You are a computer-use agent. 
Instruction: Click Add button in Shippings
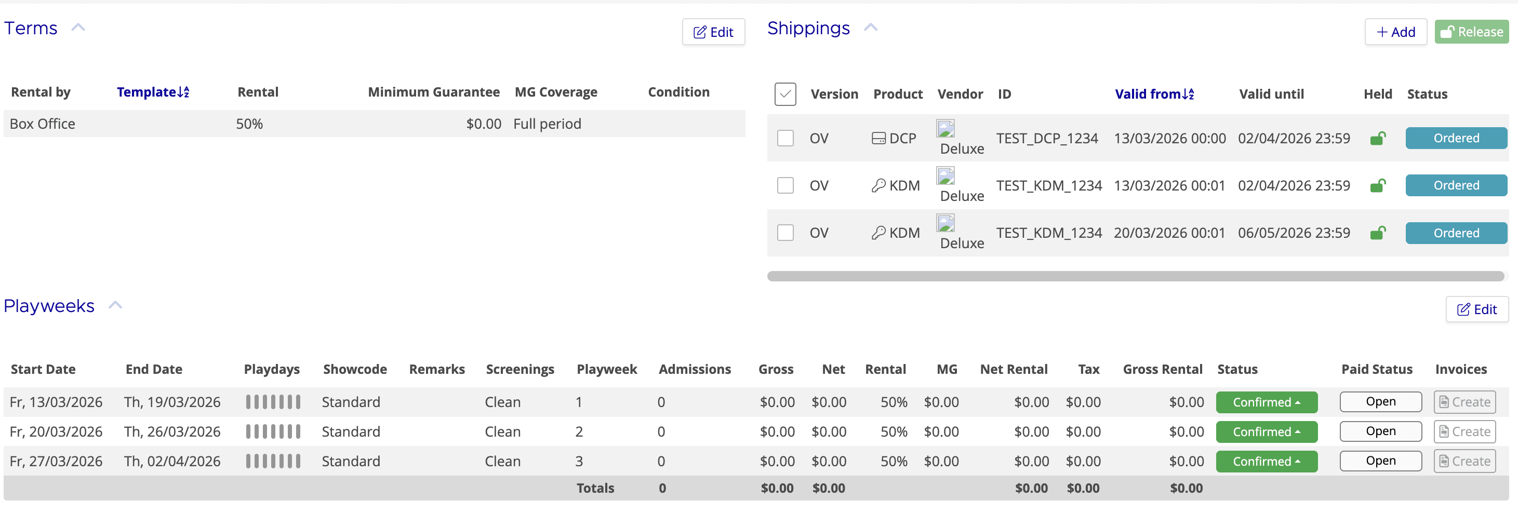[x=1395, y=32]
